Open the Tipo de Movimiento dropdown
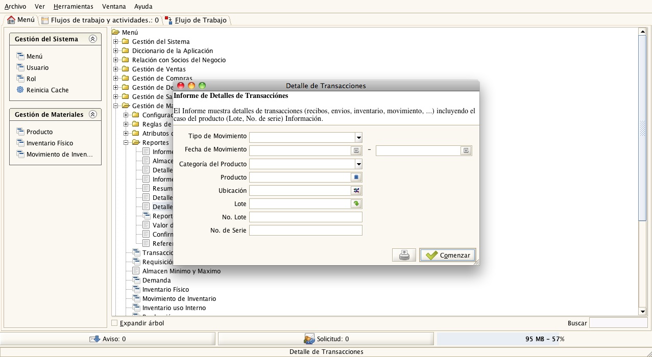The height and width of the screenshot is (357, 652). 358,137
